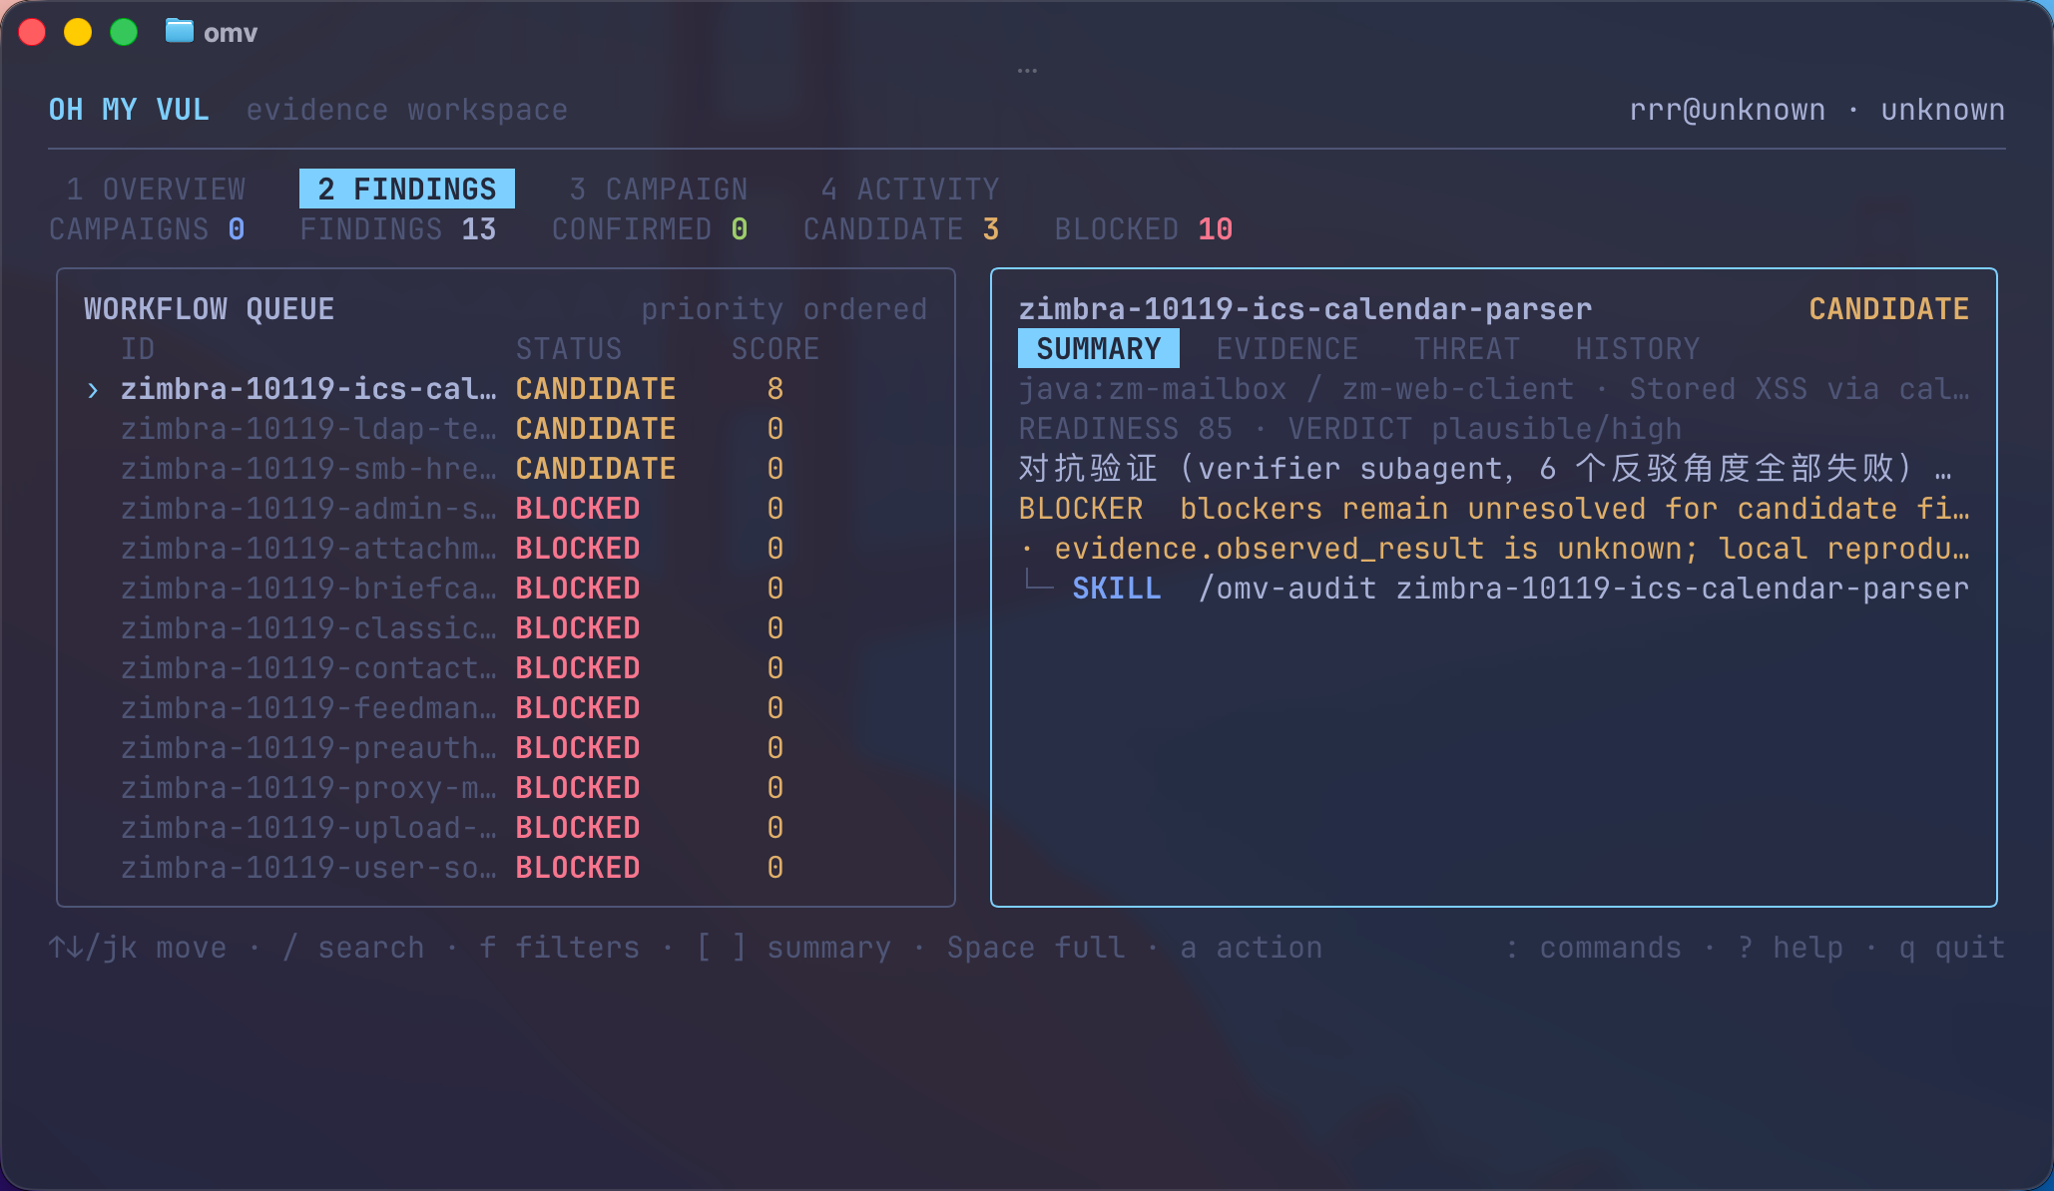The height and width of the screenshot is (1191, 2054).
Task: Click the READINESS 85 verdict line
Action: point(1350,429)
